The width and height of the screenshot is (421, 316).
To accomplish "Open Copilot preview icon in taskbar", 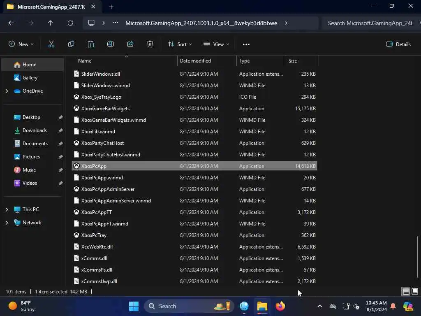I will (408, 306).
